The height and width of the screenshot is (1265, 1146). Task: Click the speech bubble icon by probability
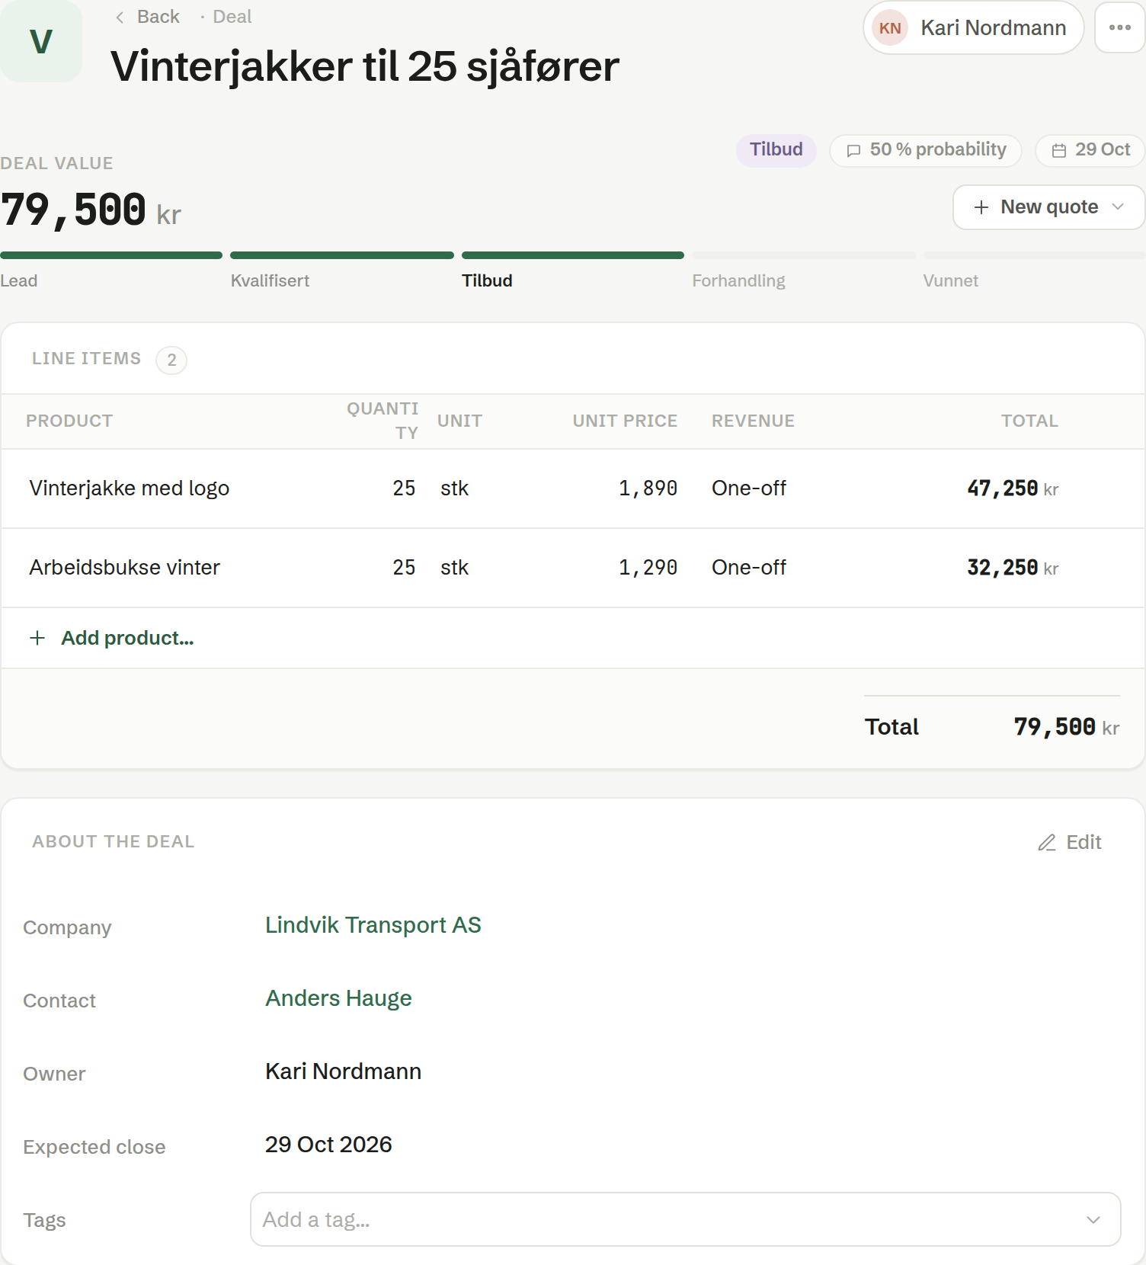(854, 150)
